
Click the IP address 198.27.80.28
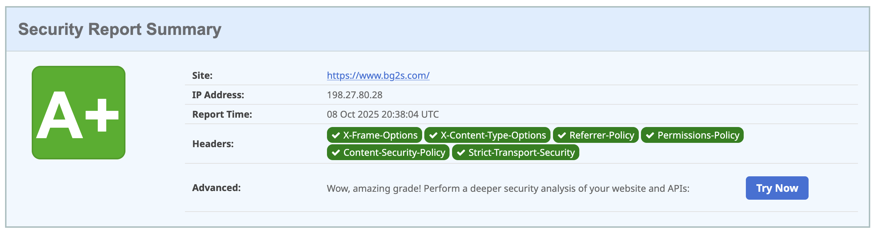point(355,95)
